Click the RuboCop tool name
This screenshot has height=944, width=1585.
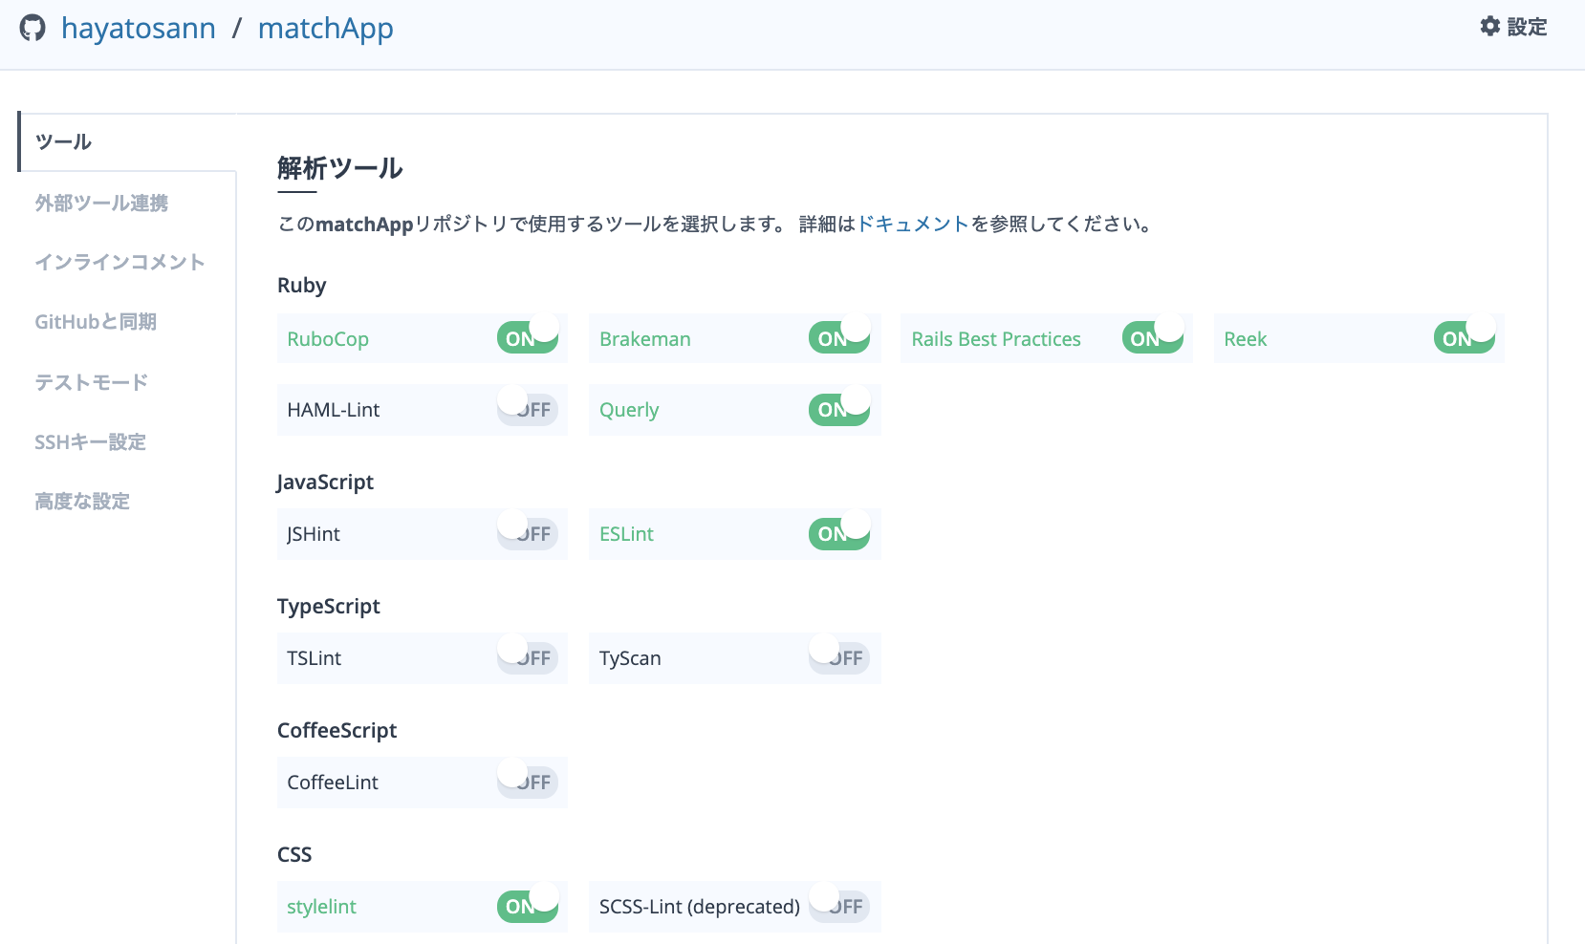click(x=328, y=339)
